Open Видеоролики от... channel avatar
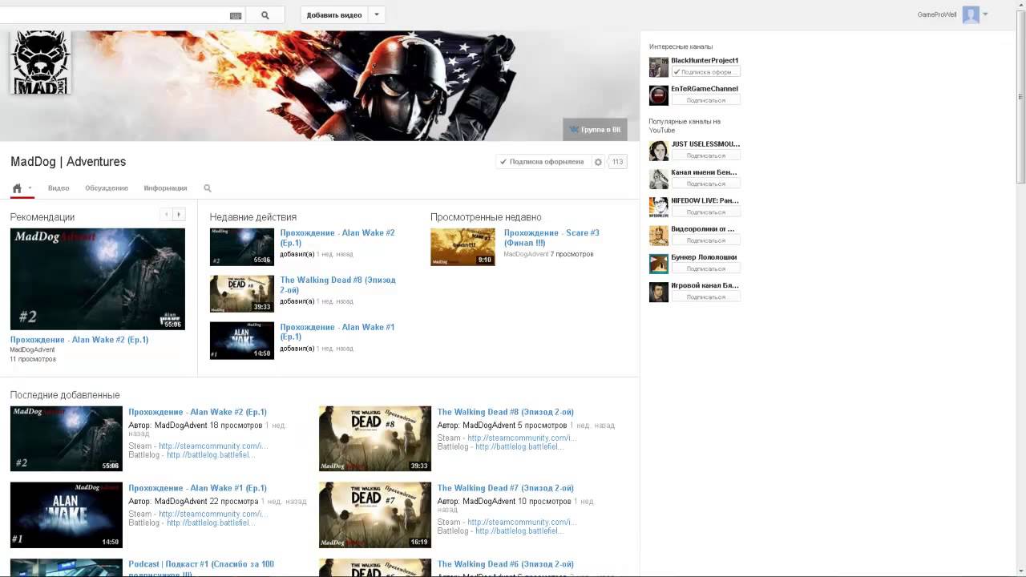Viewport: 1026px width, 577px height. [659, 236]
